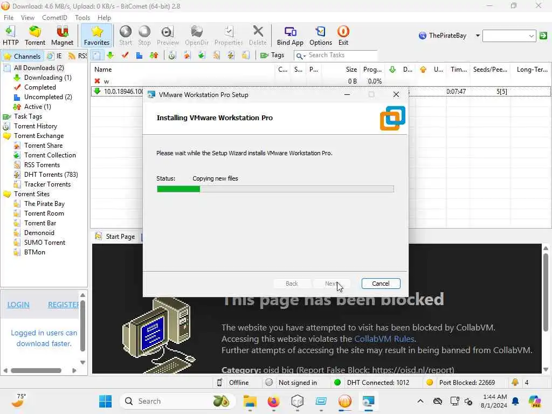Sort tasks by Name column header
The image size is (552, 414).
point(183,70)
